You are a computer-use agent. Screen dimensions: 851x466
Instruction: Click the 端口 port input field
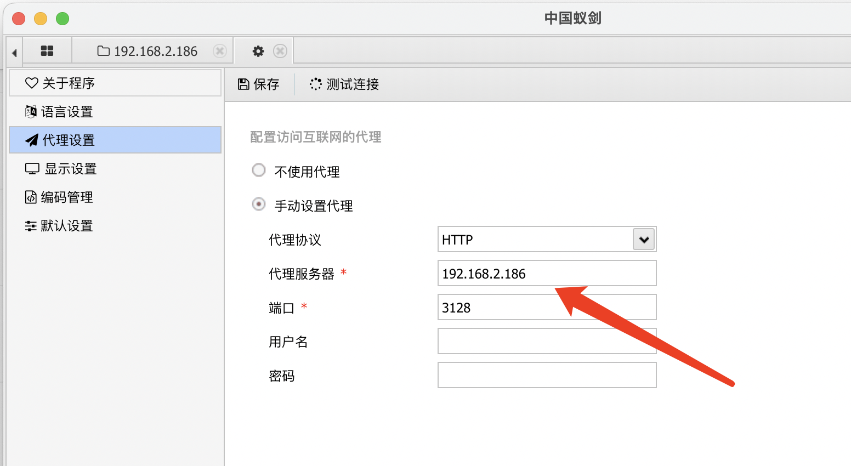pos(546,308)
